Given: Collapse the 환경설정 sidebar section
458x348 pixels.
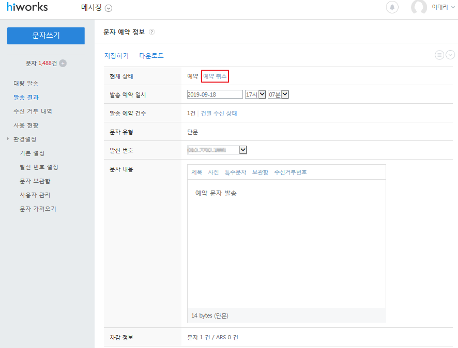Looking at the screenshot, I should [x=24, y=139].
